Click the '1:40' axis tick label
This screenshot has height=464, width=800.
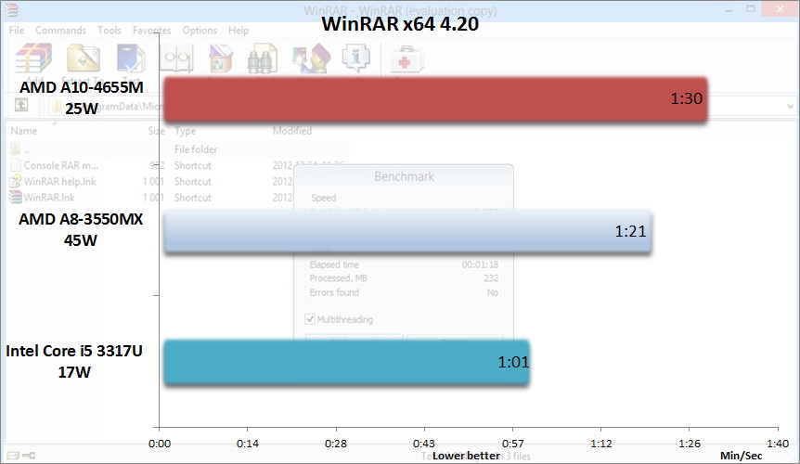tap(778, 444)
